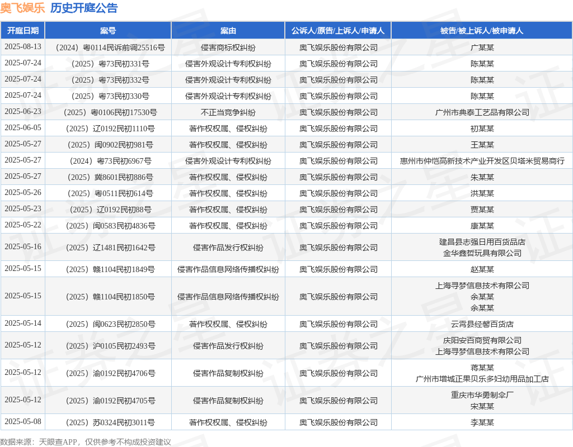Click defendant 金华鑫哲玩具有限公司
The image size is (573, 447).
pyautogui.click(x=482, y=253)
